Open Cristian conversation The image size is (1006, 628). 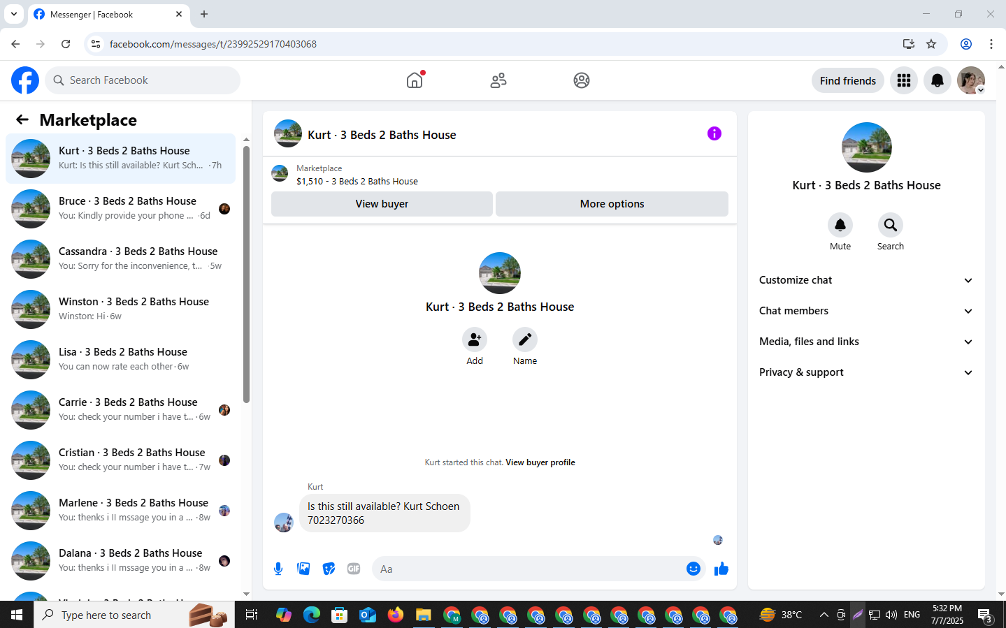click(120, 460)
